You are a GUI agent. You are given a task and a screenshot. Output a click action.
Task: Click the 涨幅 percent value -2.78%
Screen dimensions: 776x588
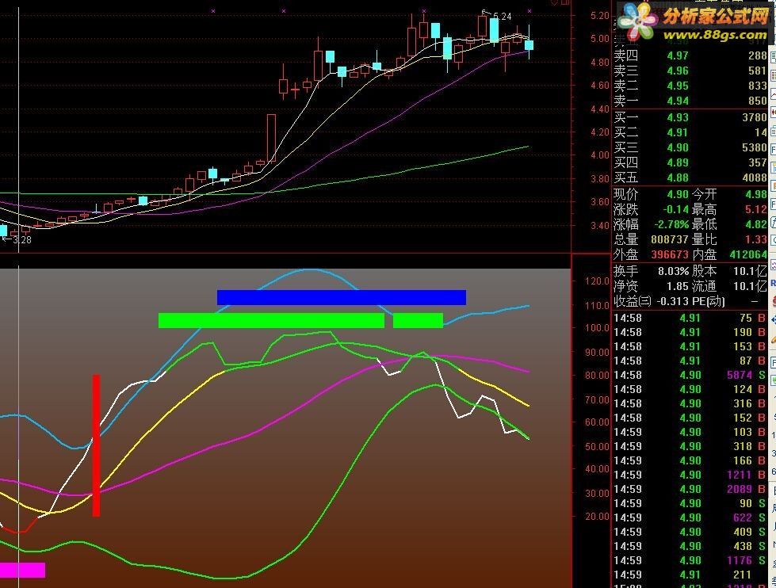click(671, 224)
